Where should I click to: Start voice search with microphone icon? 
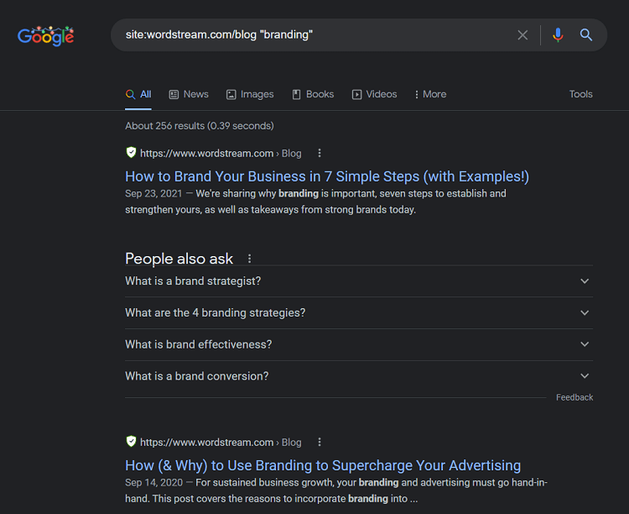pyautogui.click(x=558, y=35)
